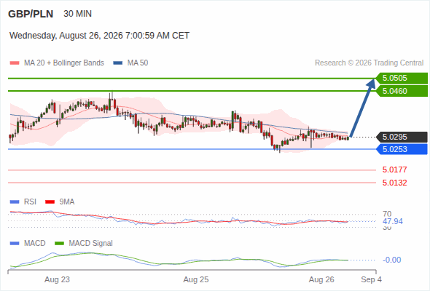Click the Aug 25 date axis label

tap(196, 280)
